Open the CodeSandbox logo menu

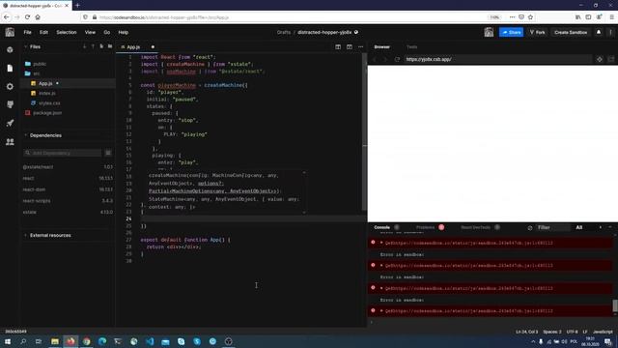10,32
